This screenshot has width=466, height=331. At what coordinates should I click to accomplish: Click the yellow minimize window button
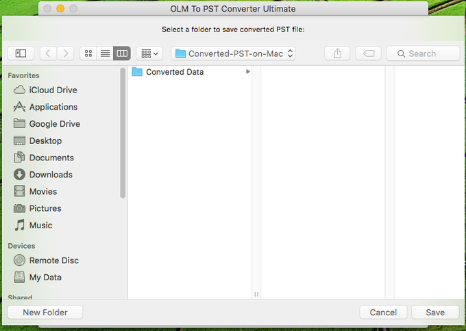60,9
